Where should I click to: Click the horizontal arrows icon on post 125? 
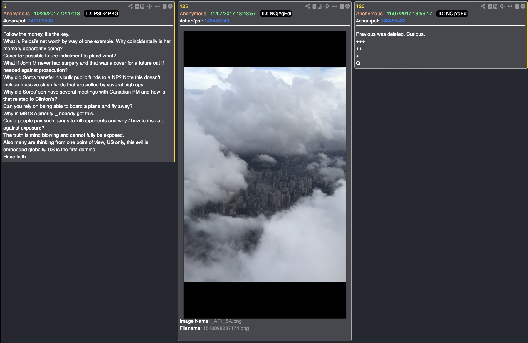pos(335,6)
